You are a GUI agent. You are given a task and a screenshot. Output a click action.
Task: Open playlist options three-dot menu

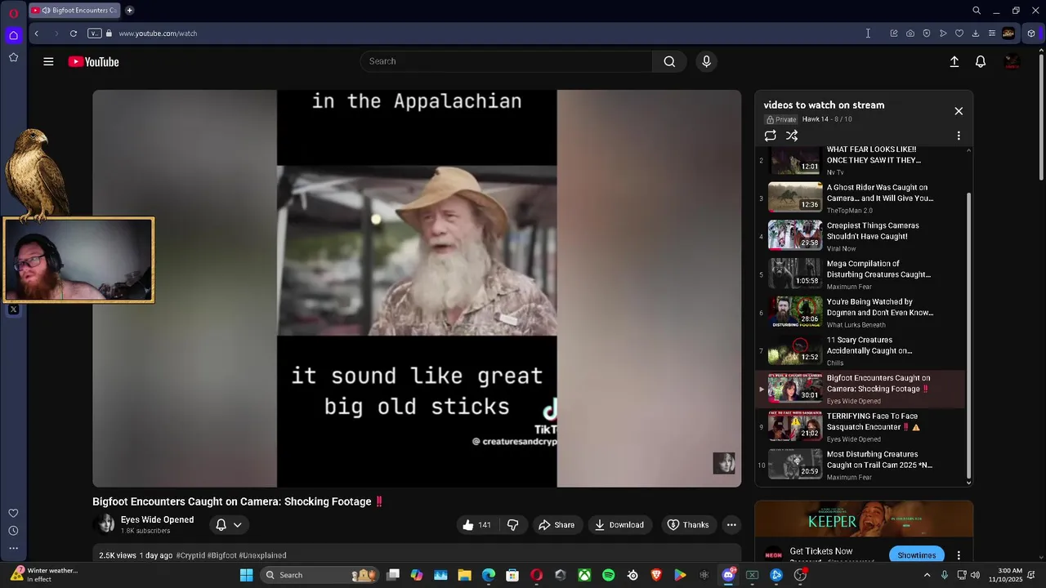tap(959, 136)
